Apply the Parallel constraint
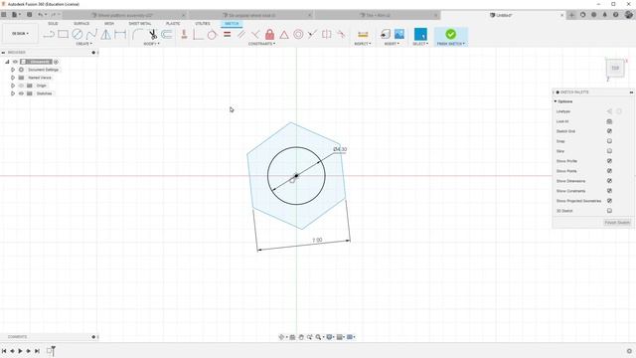Image resolution: width=636 pixels, height=358 pixels. click(x=241, y=34)
